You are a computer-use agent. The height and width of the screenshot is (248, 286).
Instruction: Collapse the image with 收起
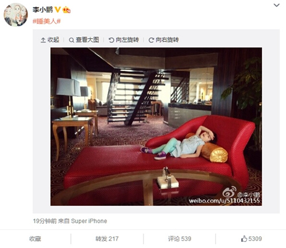[50, 40]
